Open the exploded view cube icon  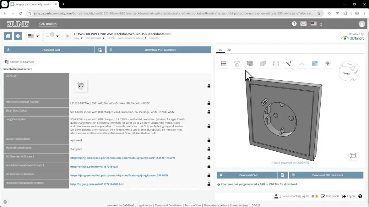point(328,63)
